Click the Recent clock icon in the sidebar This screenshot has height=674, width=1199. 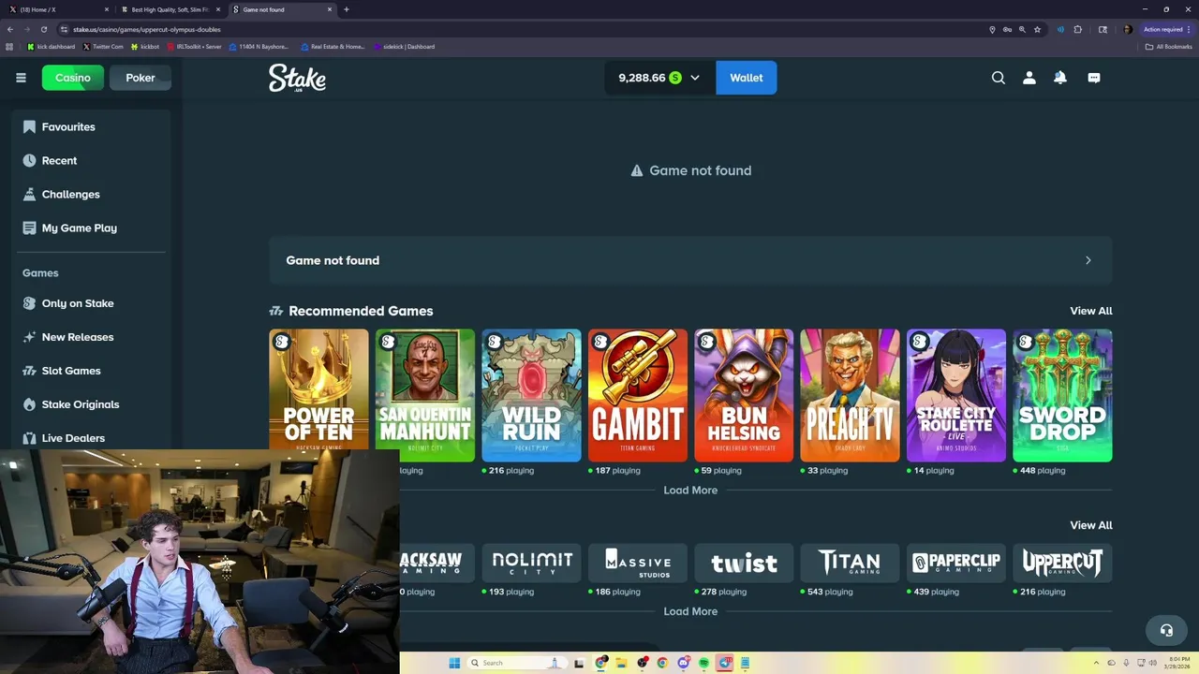tap(29, 160)
